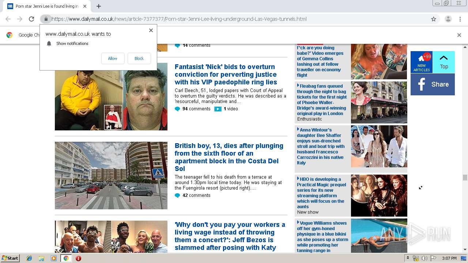Open the Windows Start menu
Screen dimensions: 468x263
tap(10, 258)
